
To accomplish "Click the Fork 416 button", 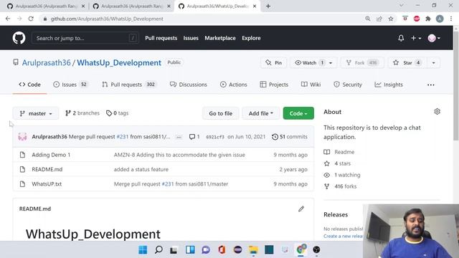I will 362,62.
